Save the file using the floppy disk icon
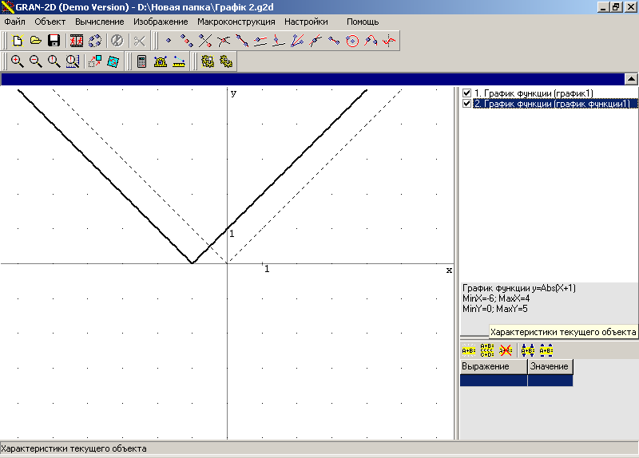 pos(54,41)
